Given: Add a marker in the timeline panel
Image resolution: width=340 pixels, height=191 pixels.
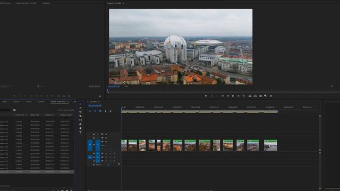Looking at the screenshot, I should coord(105,111).
